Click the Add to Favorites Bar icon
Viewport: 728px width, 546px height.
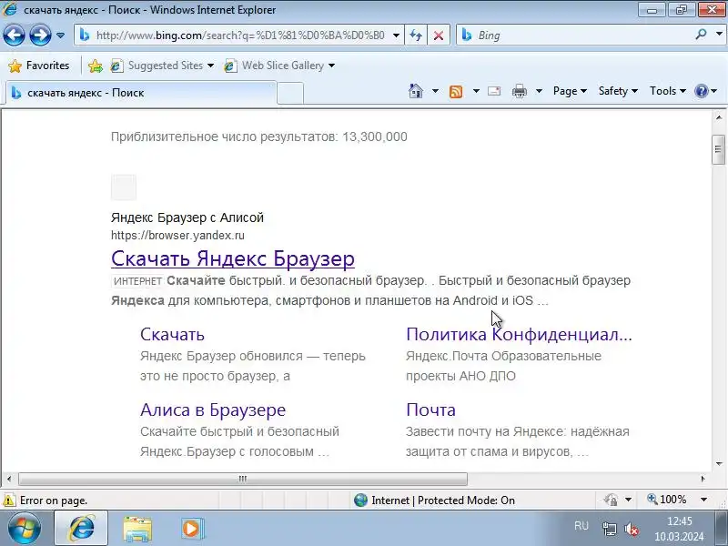click(96, 66)
